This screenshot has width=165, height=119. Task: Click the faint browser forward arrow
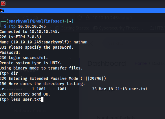[x=15, y=18]
